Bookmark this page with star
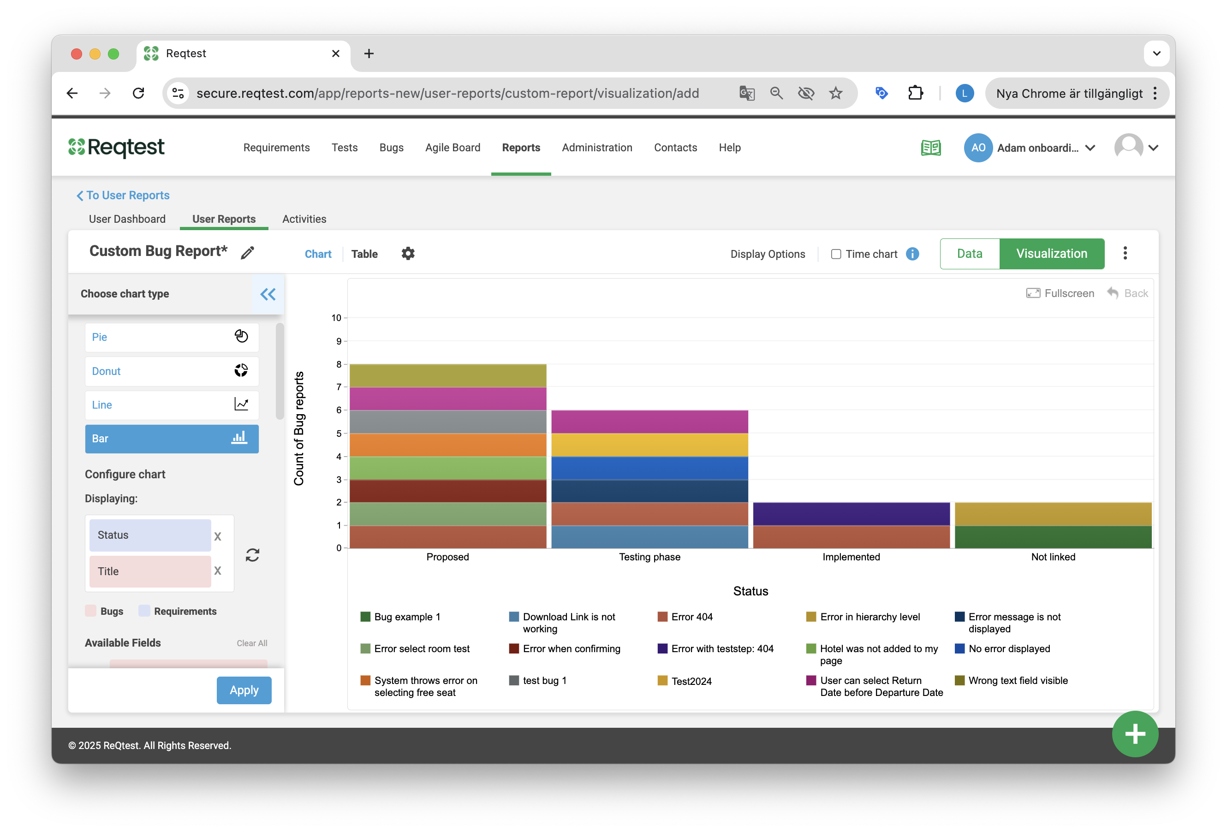Screen dimensions: 1227x832 point(835,94)
